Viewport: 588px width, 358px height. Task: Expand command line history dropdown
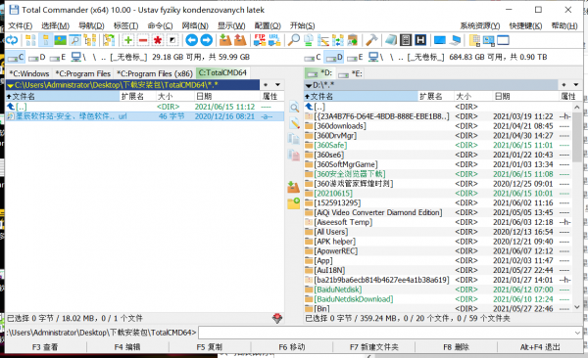click(x=577, y=333)
